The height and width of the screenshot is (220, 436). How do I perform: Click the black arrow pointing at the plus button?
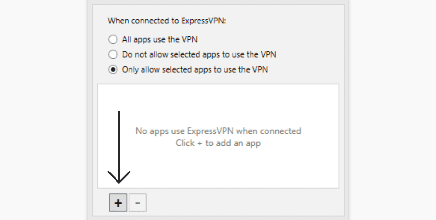click(119, 146)
